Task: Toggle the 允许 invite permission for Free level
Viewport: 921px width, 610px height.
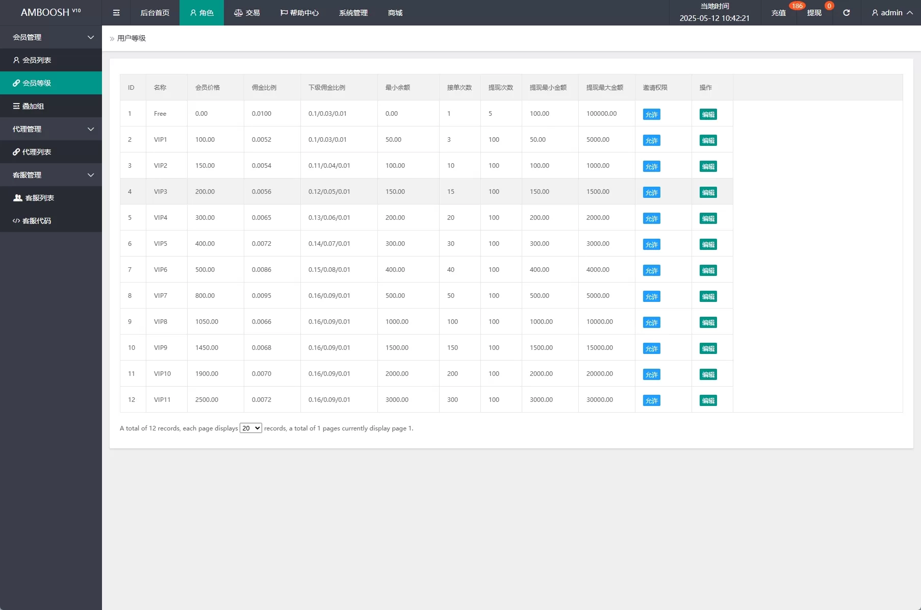Action: coord(651,115)
